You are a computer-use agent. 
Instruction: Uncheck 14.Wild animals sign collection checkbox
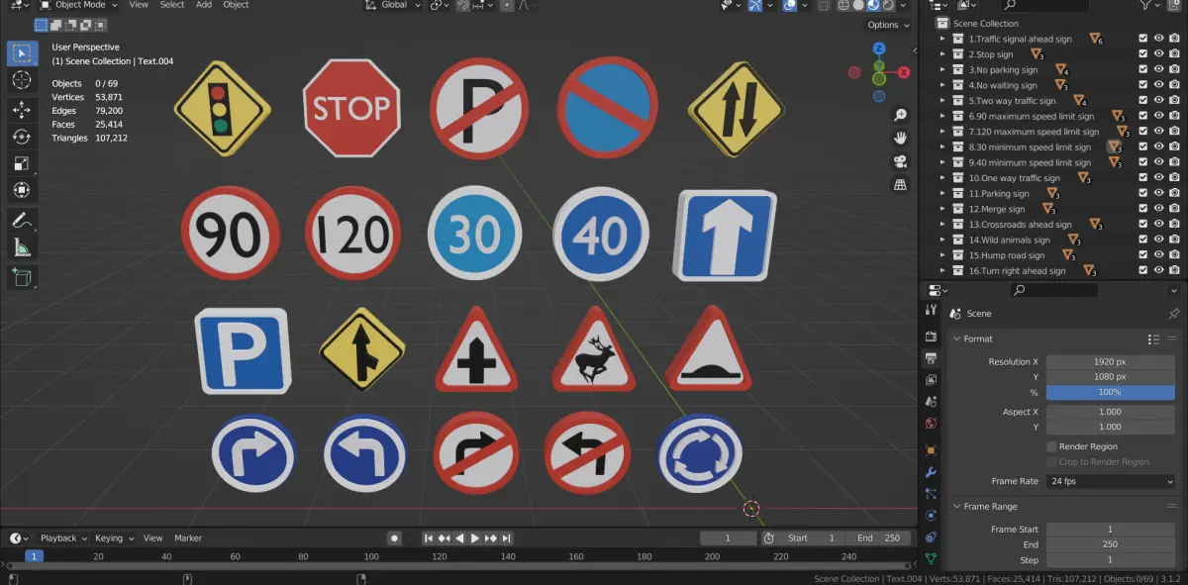[x=1143, y=241]
